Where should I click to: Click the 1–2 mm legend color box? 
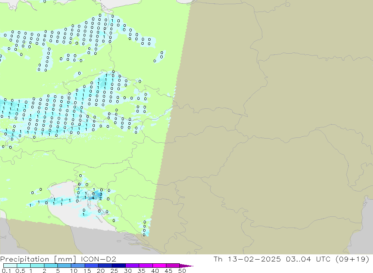[x=37, y=266]
